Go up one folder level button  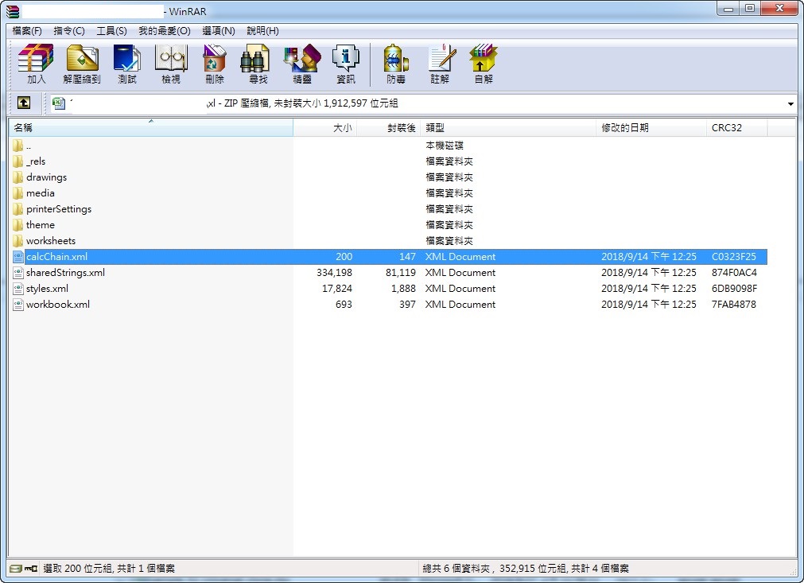(x=24, y=103)
